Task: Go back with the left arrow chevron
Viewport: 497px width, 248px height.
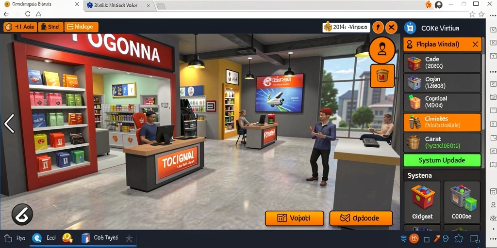Action: [x=9, y=124]
